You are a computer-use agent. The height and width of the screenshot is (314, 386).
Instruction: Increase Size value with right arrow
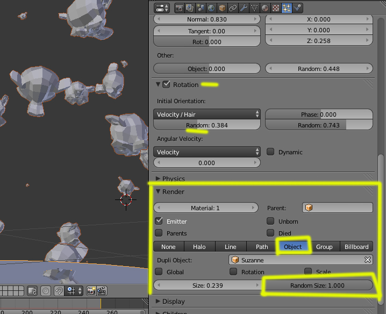[258, 285]
